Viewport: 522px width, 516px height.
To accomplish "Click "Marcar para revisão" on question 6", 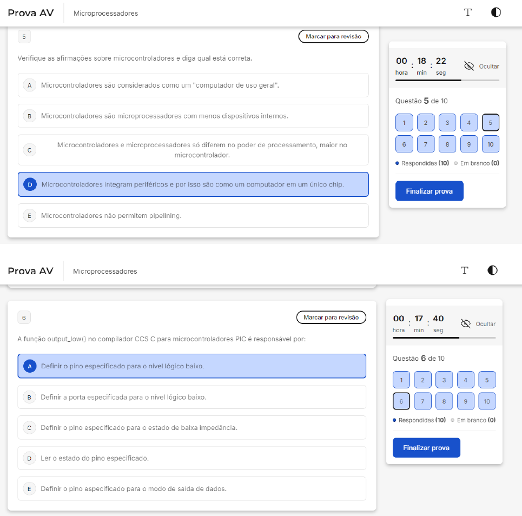I will click(x=331, y=317).
